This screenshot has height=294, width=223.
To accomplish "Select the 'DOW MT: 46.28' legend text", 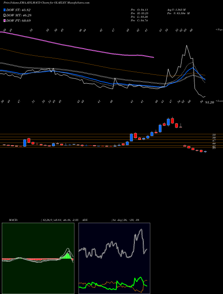I will click(x=18, y=15).
